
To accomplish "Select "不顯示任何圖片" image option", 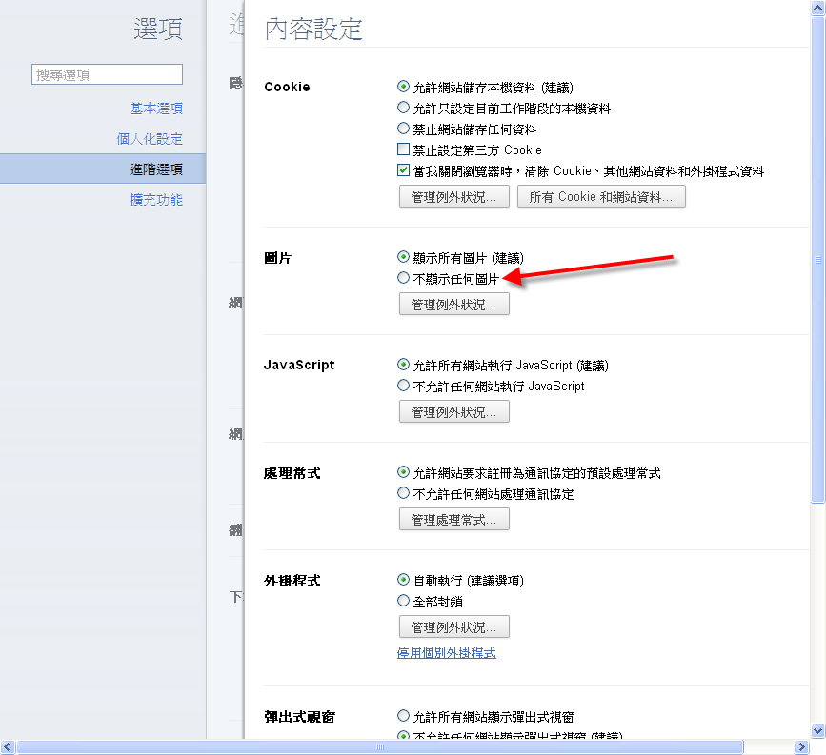I will point(403,278).
